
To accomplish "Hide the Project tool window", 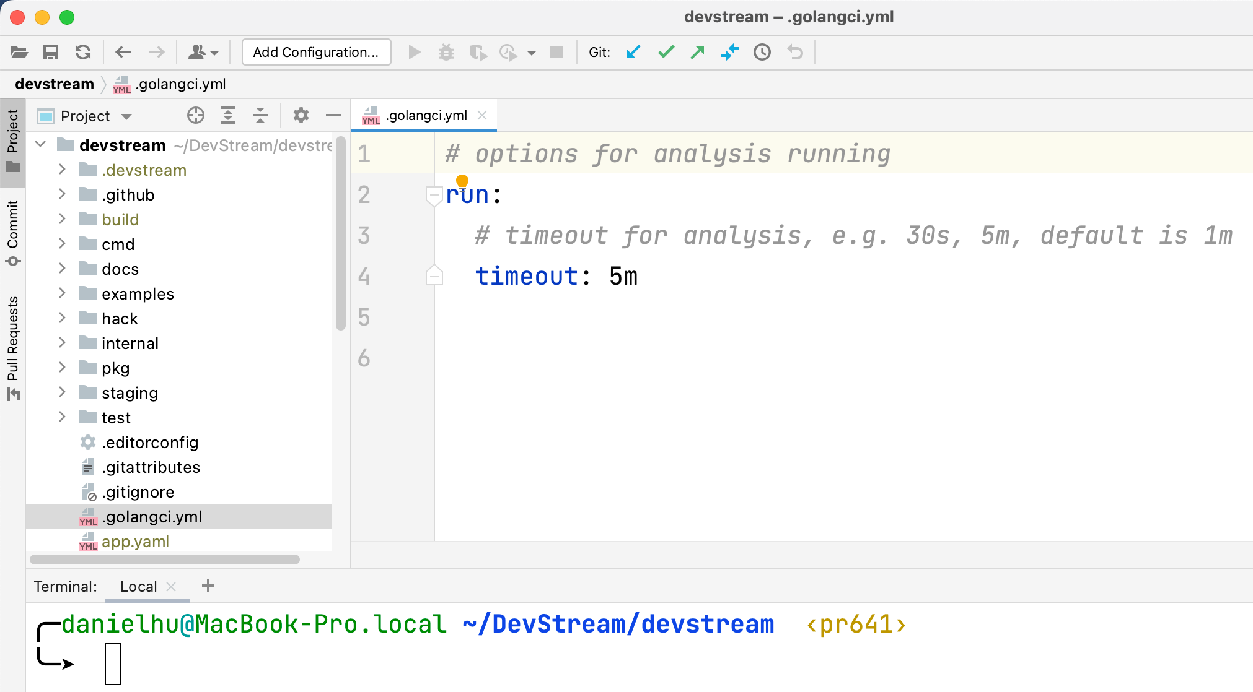I will pos(333,115).
